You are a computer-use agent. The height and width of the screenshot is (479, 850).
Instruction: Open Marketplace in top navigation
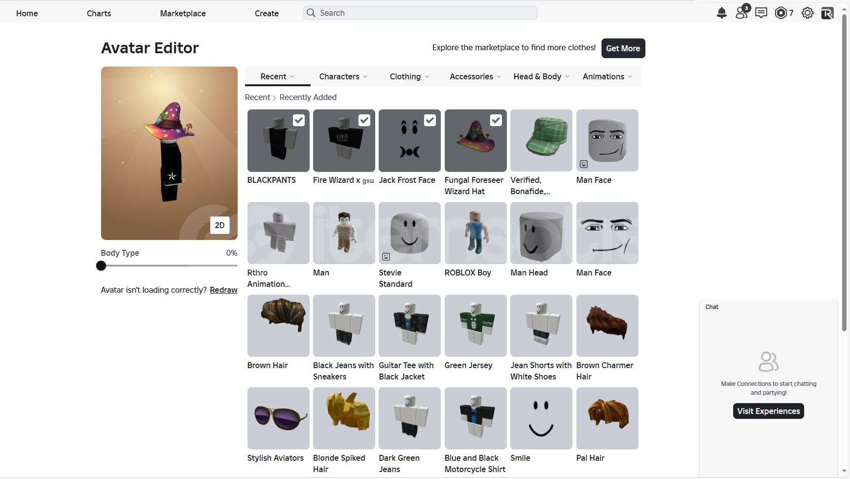pyautogui.click(x=183, y=13)
